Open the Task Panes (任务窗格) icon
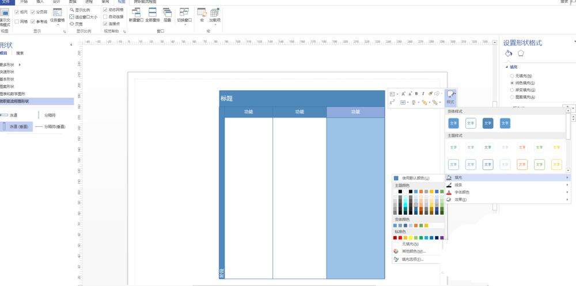The height and width of the screenshot is (286, 576). click(x=57, y=13)
